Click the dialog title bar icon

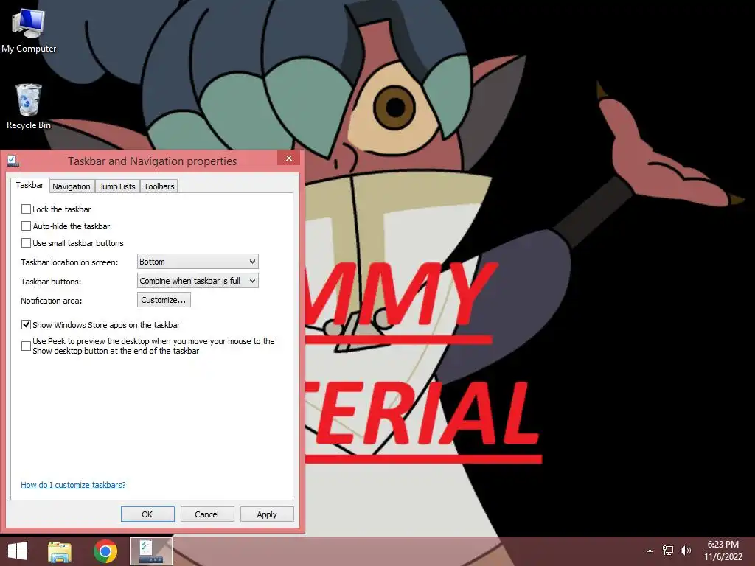13,161
